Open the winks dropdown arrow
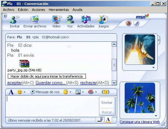The image size is (168, 129). 70,92
